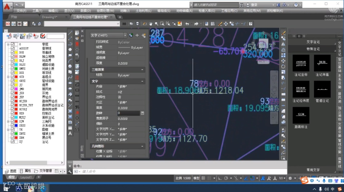The height and width of the screenshot is (192, 344).
Task: Expand the GCD layer tree node
Action: pos(8,77)
